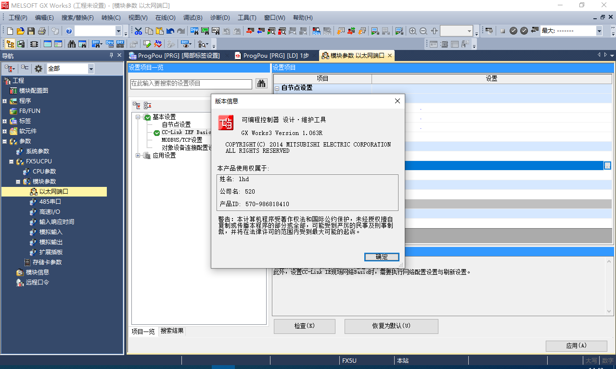This screenshot has width=616, height=369.
Task: Click binoculars search button beside search field
Action: [261, 84]
